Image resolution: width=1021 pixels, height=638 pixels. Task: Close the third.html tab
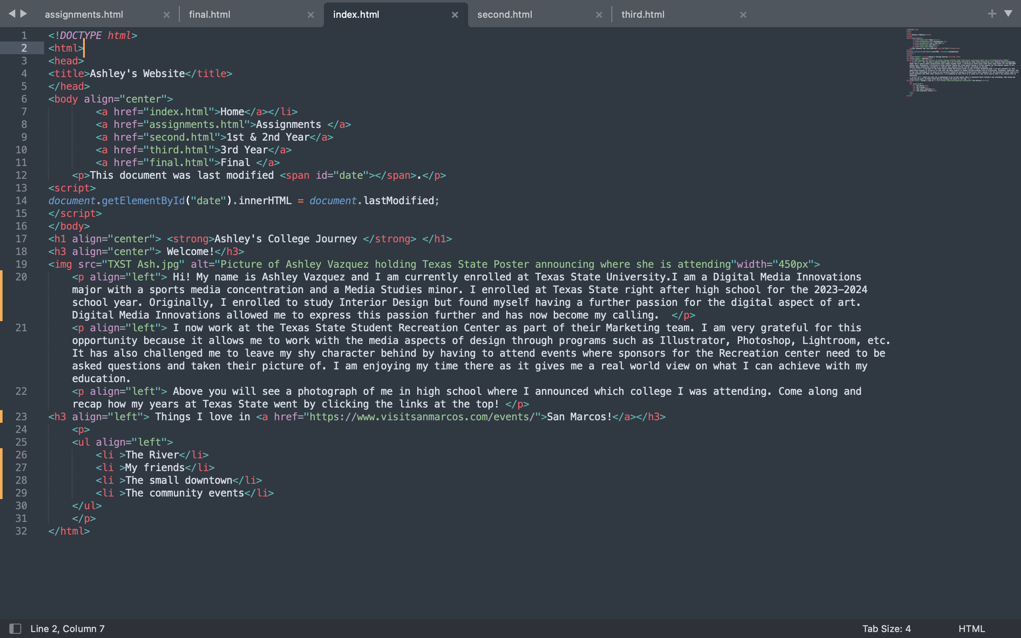tap(743, 15)
